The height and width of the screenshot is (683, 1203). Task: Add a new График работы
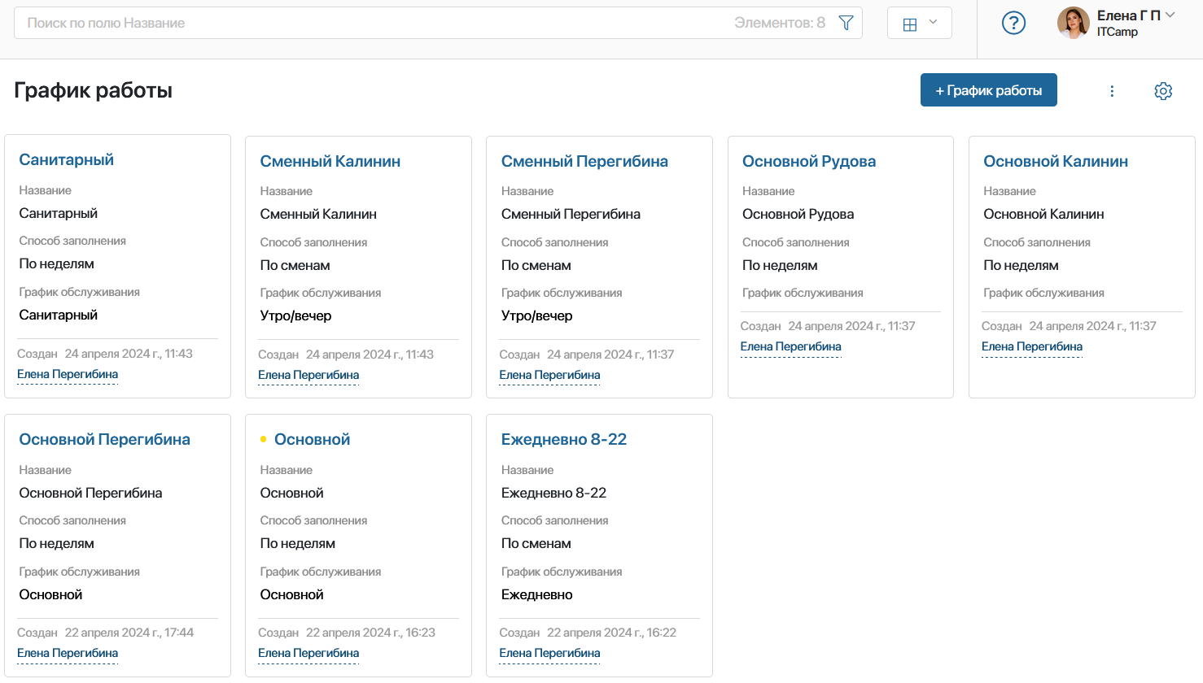989,90
